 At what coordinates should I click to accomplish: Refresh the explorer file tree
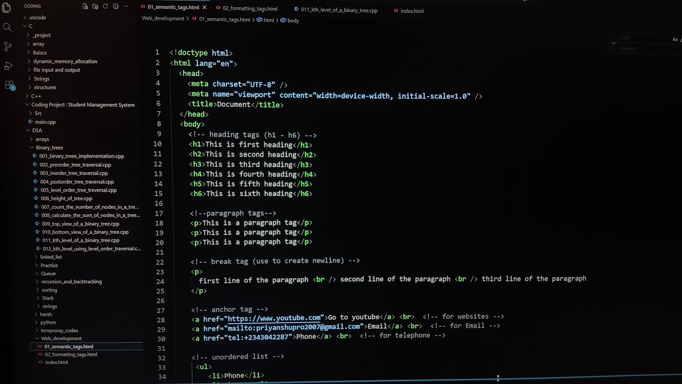(x=105, y=6)
